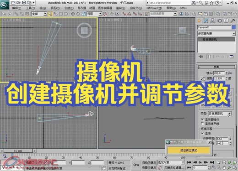The height and width of the screenshot is (171, 238).
Task: Select the Scale tool icon
Action: click(83, 14)
